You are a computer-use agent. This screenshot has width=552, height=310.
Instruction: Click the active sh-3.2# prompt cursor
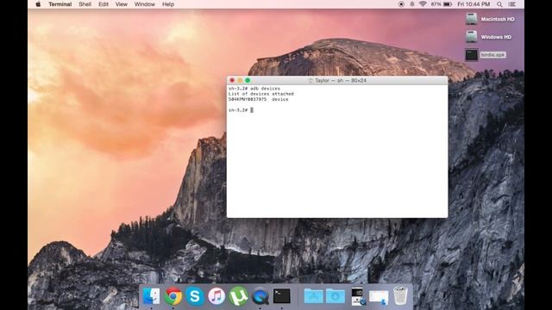(252, 110)
